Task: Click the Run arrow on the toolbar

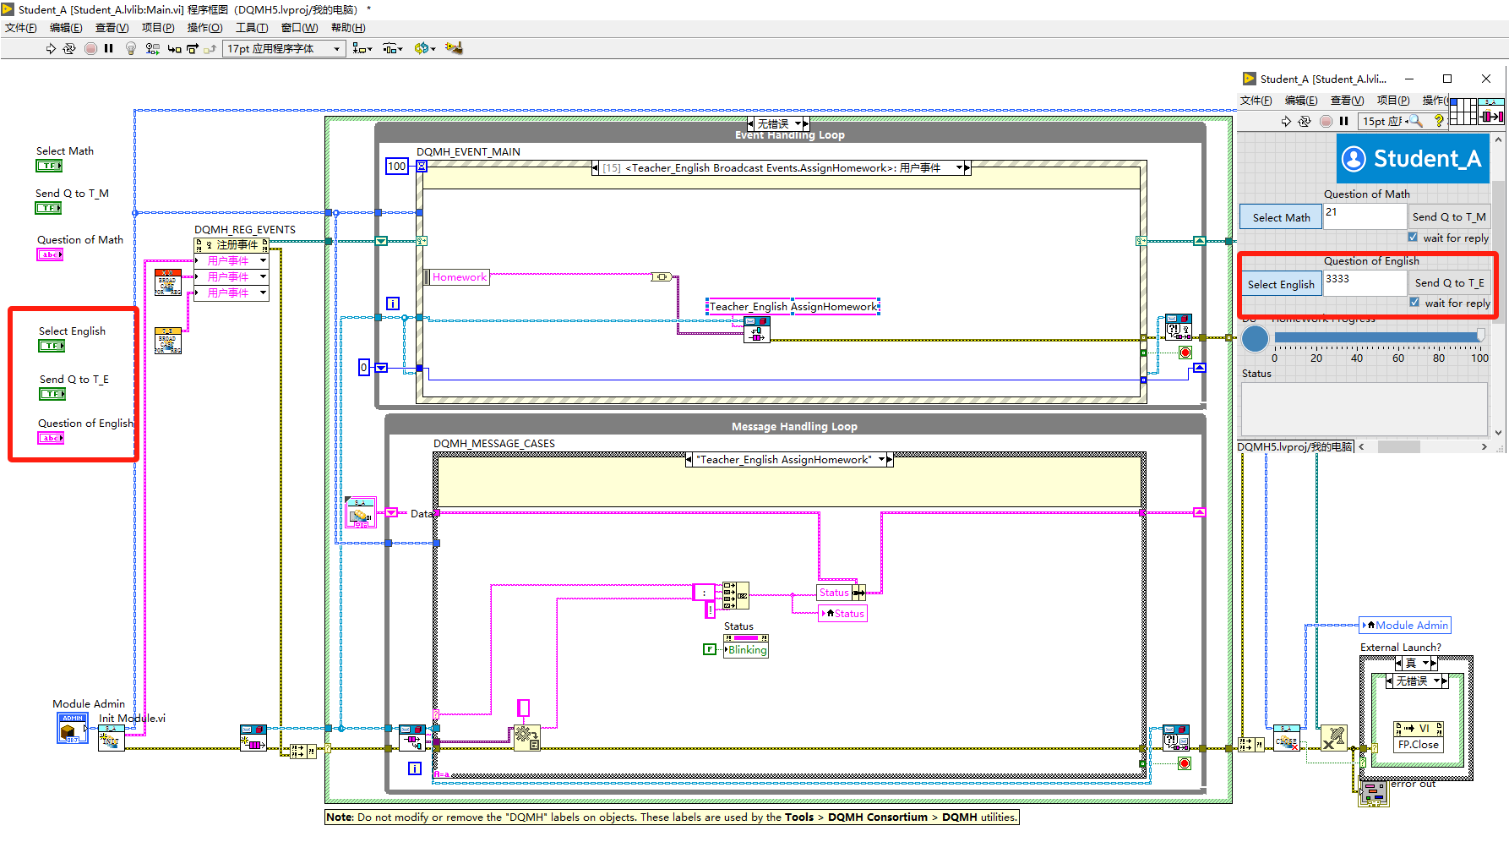Action: 51,48
